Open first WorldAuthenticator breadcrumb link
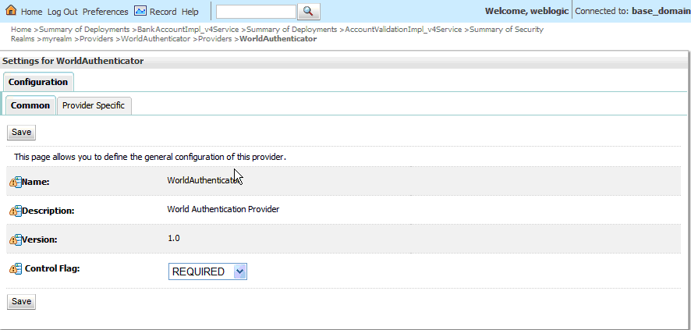The image size is (691, 330). [x=155, y=39]
